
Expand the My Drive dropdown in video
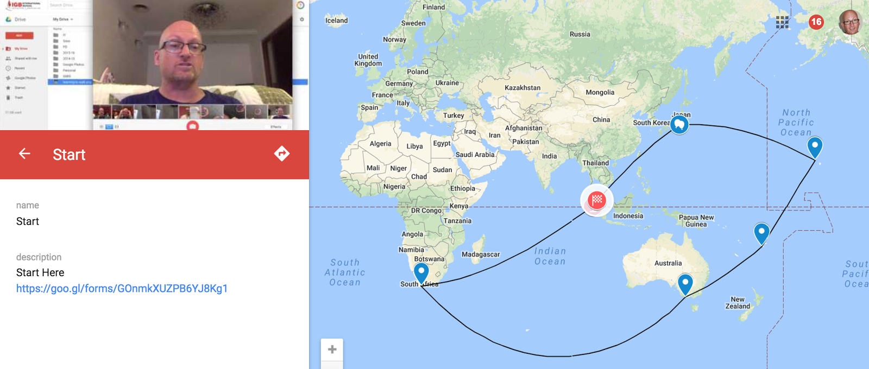(x=63, y=19)
